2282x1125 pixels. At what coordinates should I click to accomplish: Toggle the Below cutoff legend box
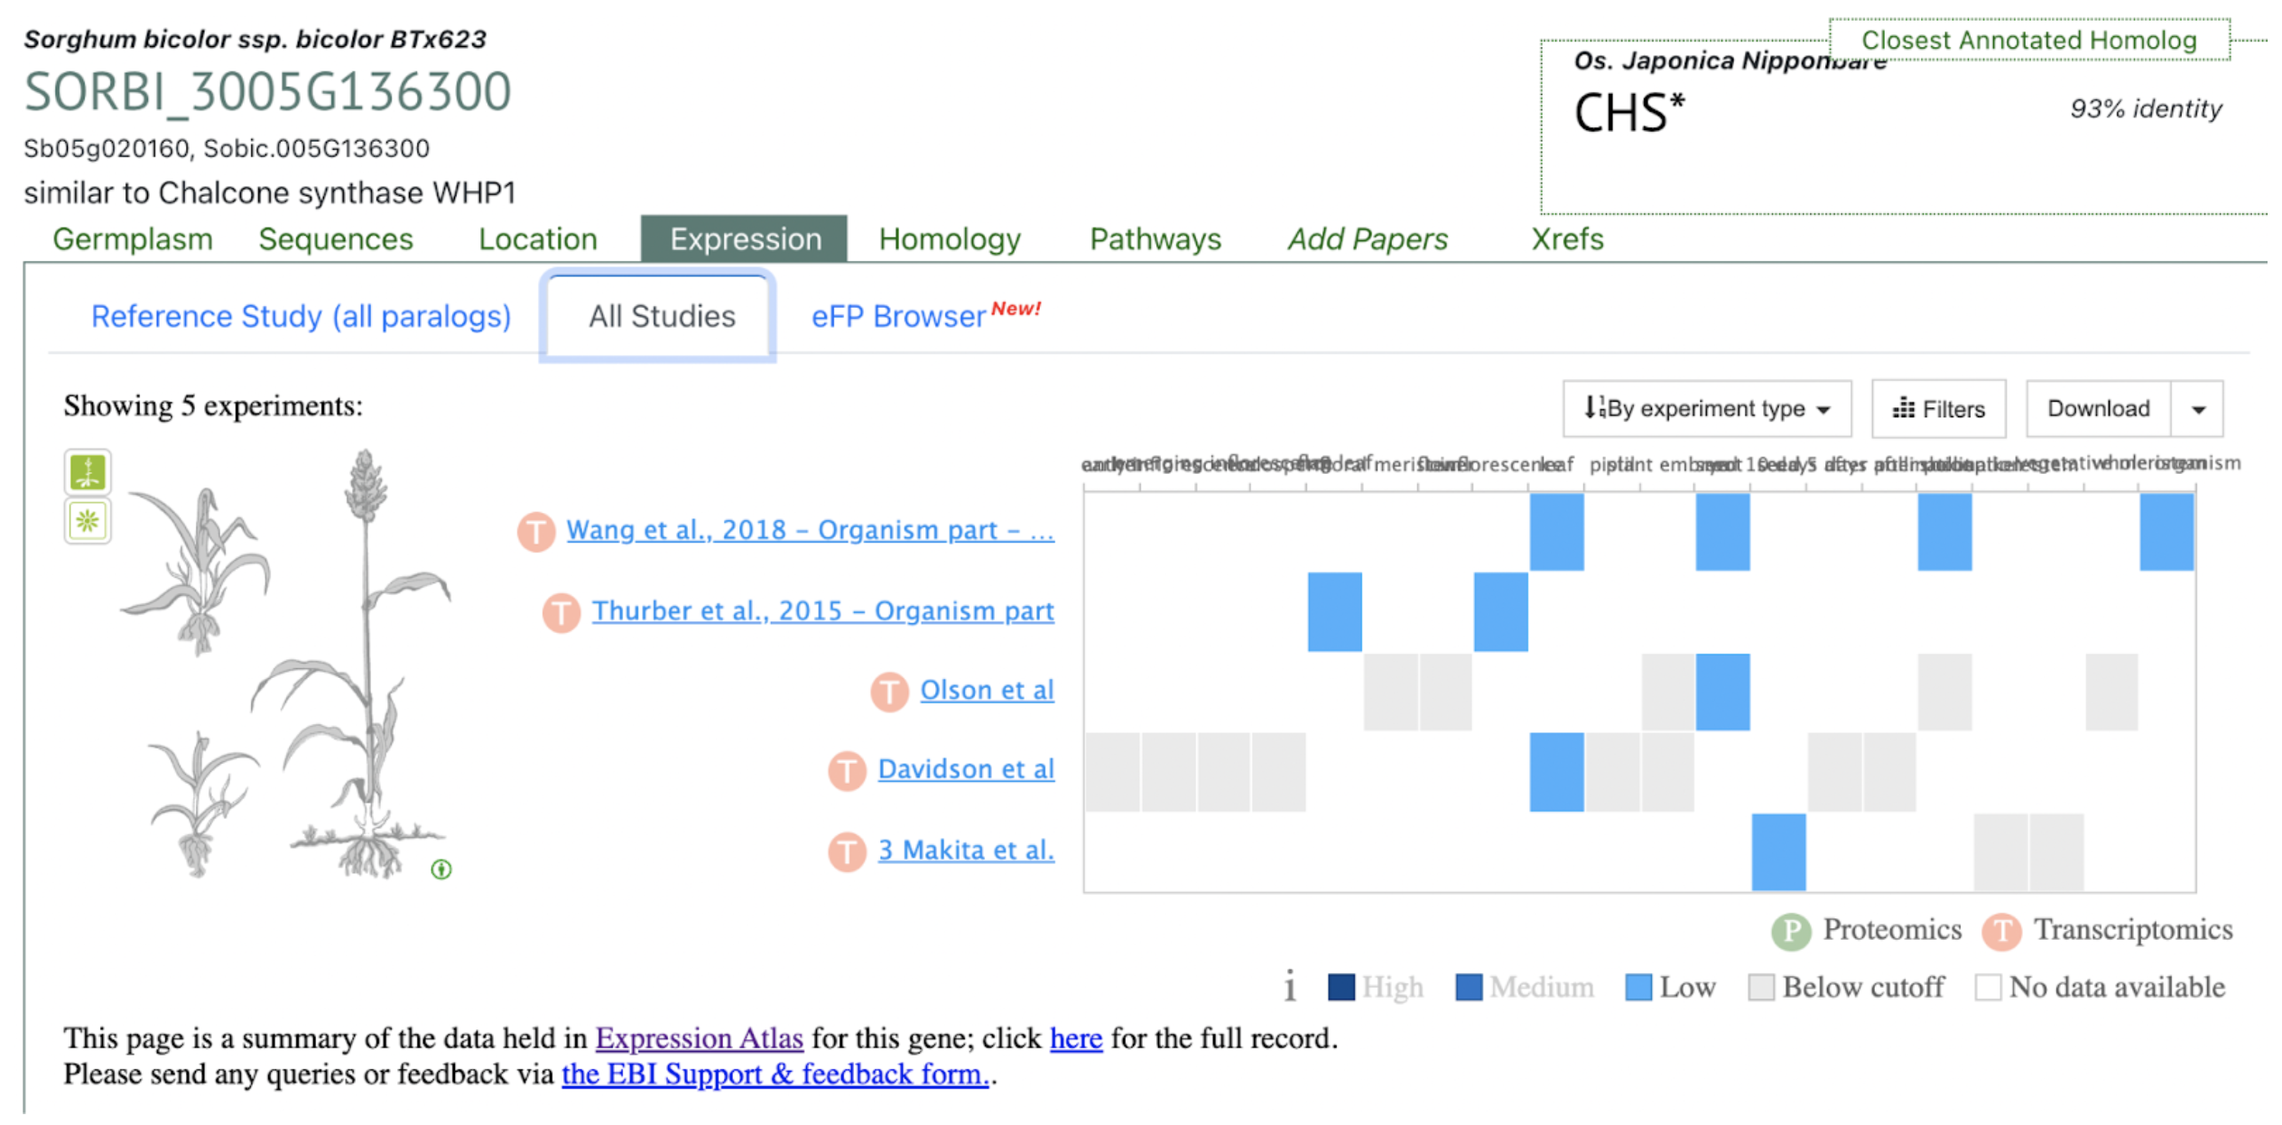coord(1761,987)
